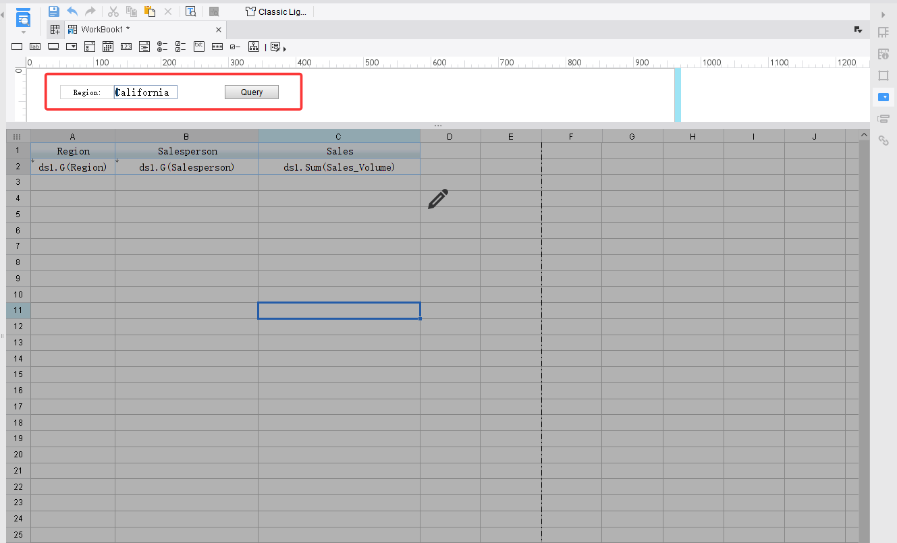The height and width of the screenshot is (543, 897).
Task: Insert a single Checkbox widget
Action: pos(235,47)
